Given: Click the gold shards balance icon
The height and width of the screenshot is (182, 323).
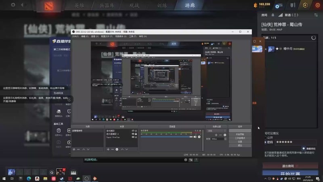Looking at the screenshot, I should 256,5.
